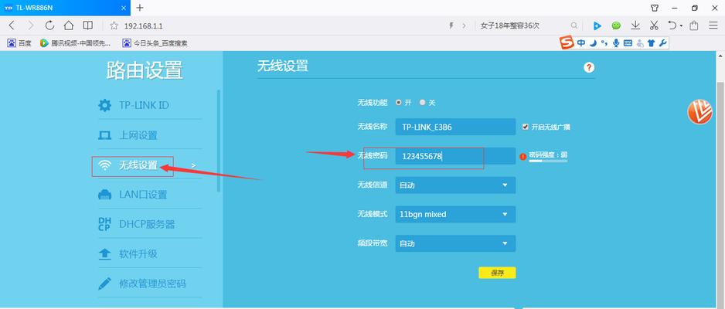
Task: Click the yellow 保存 button
Action: (x=497, y=273)
